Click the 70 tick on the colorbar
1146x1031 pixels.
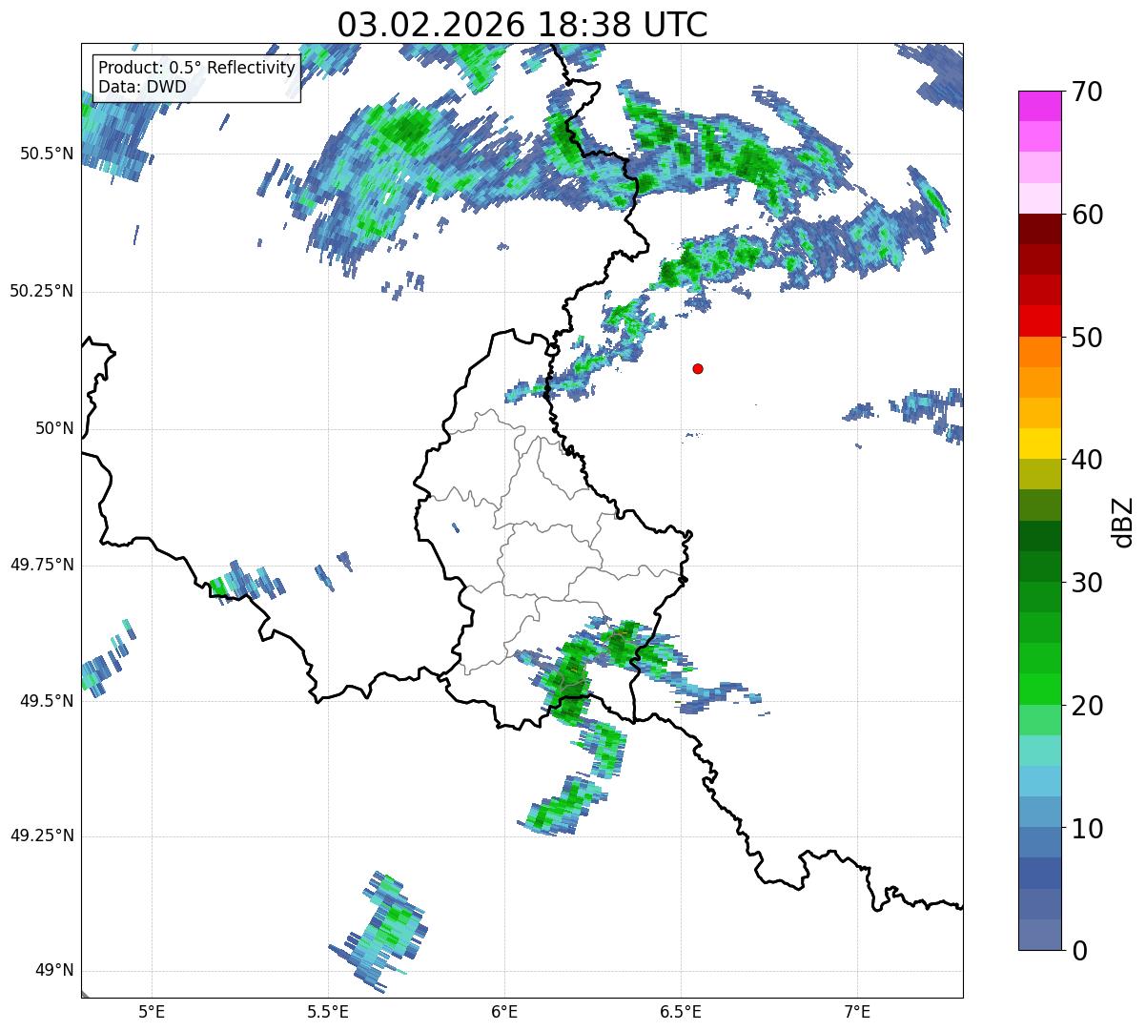click(1087, 92)
